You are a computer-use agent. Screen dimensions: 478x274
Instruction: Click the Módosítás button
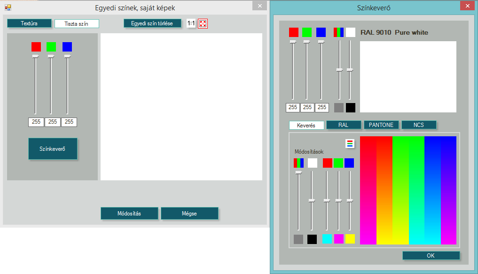click(x=129, y=214)
